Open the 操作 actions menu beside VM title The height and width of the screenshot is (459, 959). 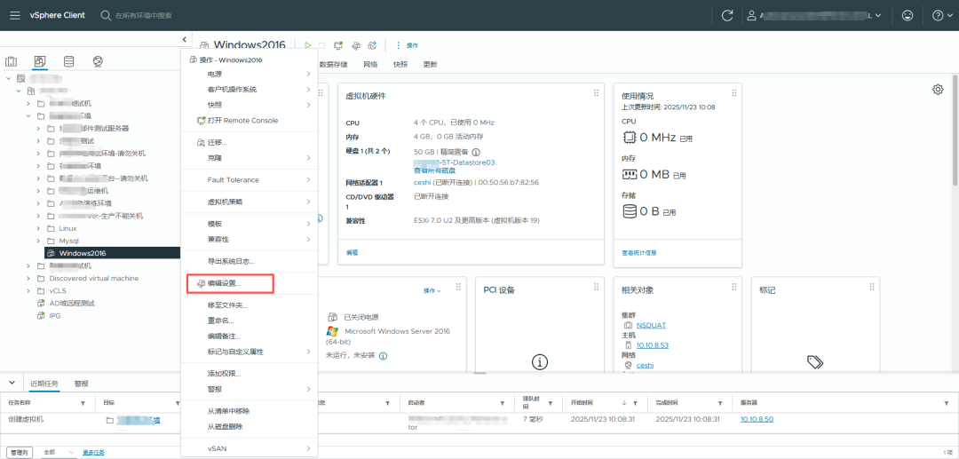point(408,45)
